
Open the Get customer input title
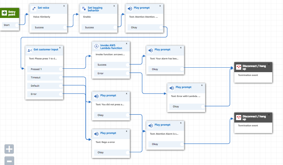click(46, 49)
